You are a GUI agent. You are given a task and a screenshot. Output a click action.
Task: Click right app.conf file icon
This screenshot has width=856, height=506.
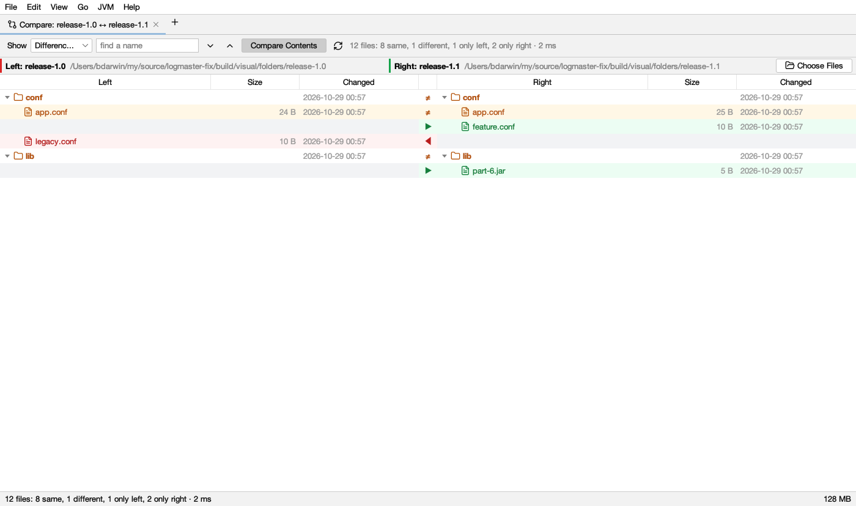click(x=465, y=112)
